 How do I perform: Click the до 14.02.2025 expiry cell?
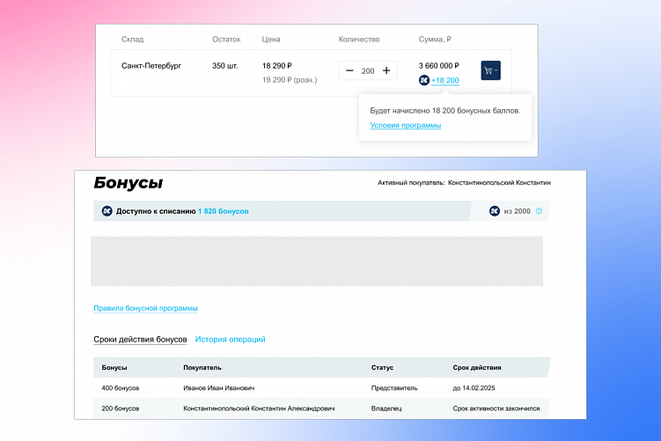click(x=474, y=388)
